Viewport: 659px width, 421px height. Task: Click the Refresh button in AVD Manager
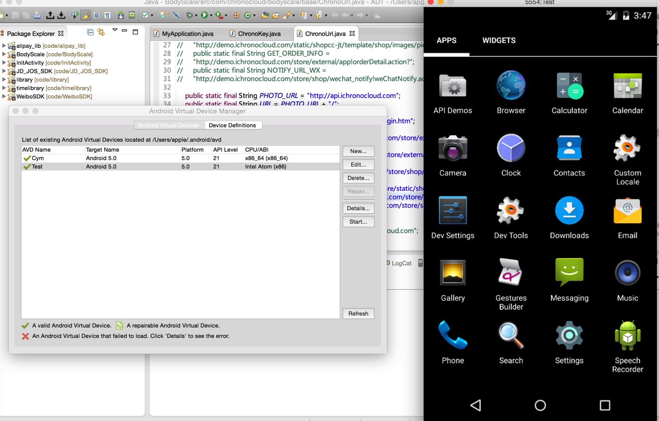(359, 314)
